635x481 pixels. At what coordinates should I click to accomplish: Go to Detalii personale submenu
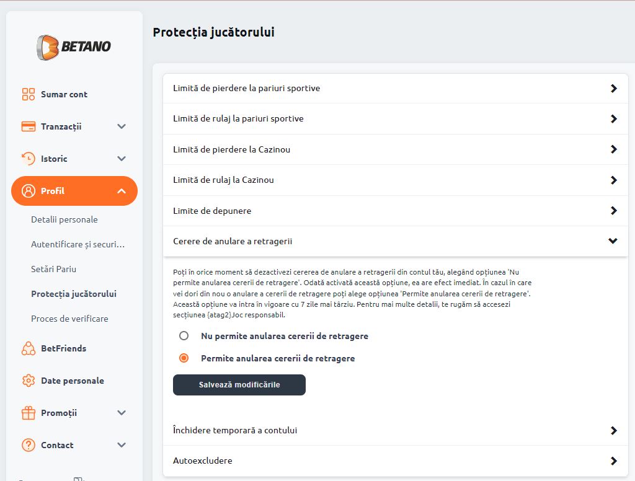tap(64, 220)
